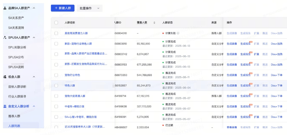Image resolution: width=287 pixels, height=135 pixels.
Task: Click the 自定义人群分析 sidebar icon
Action: 5,106
